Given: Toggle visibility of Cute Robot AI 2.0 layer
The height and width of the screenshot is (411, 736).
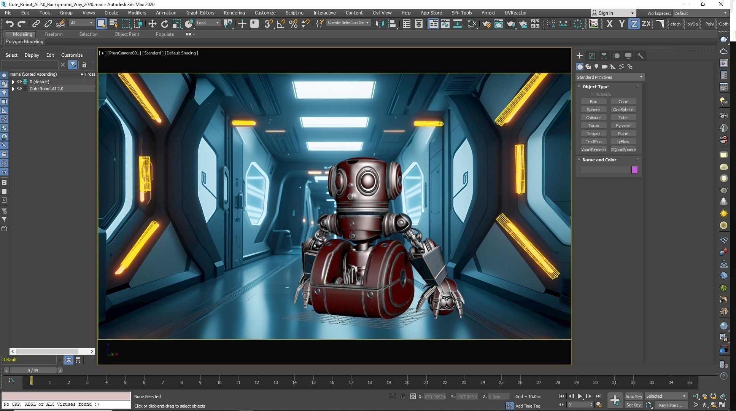Looking at the screenshot, I should (x=19, y=89).
